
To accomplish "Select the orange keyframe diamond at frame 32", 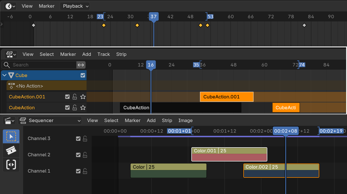I will pyautogui.click(x=137, y=25).
